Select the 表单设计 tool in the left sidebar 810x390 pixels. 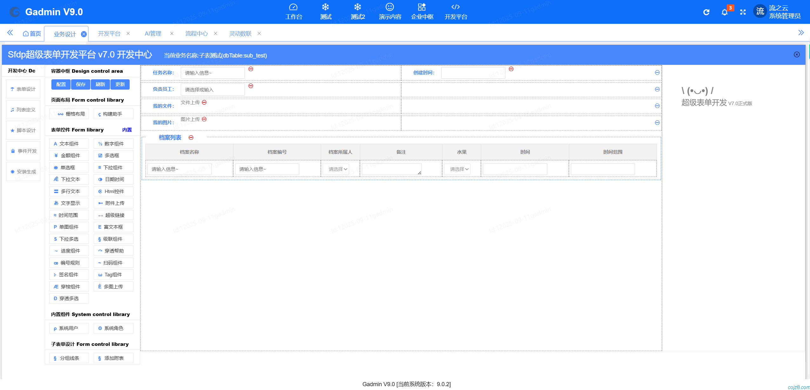(x=23, y=89)
